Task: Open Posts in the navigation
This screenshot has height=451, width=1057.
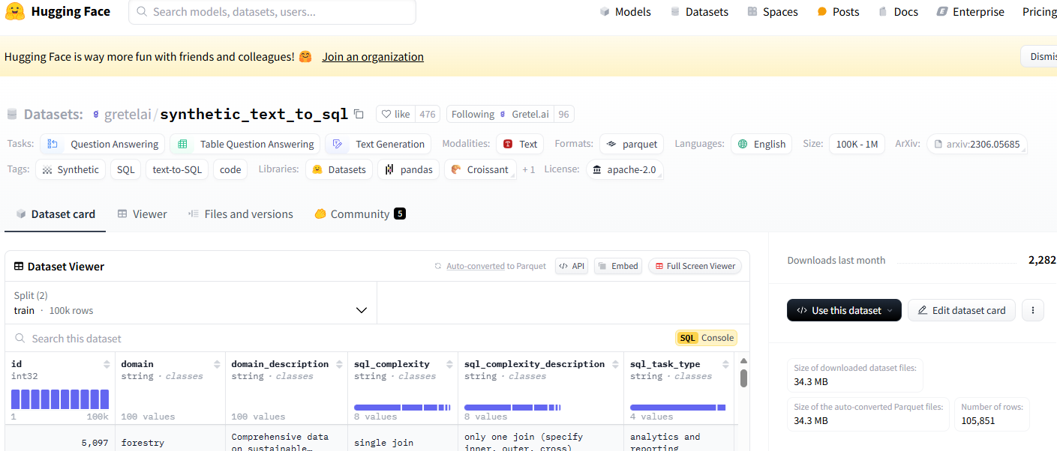Action: pos(838,12)
